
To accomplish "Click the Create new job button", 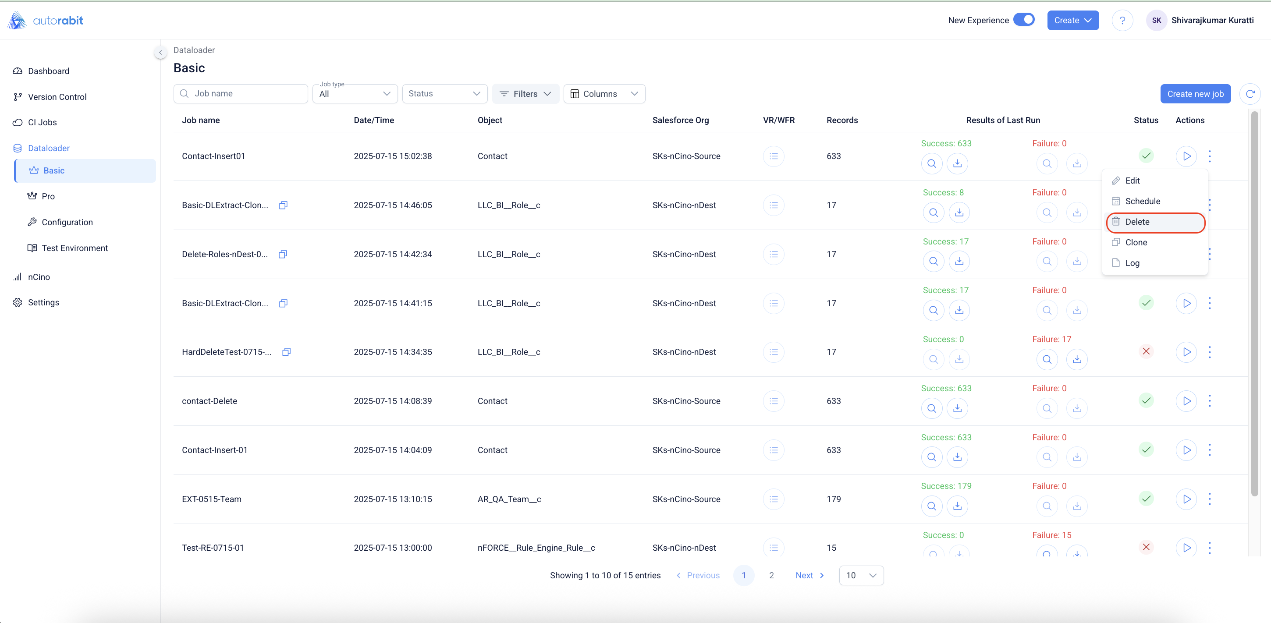I will coord(1195,94).
